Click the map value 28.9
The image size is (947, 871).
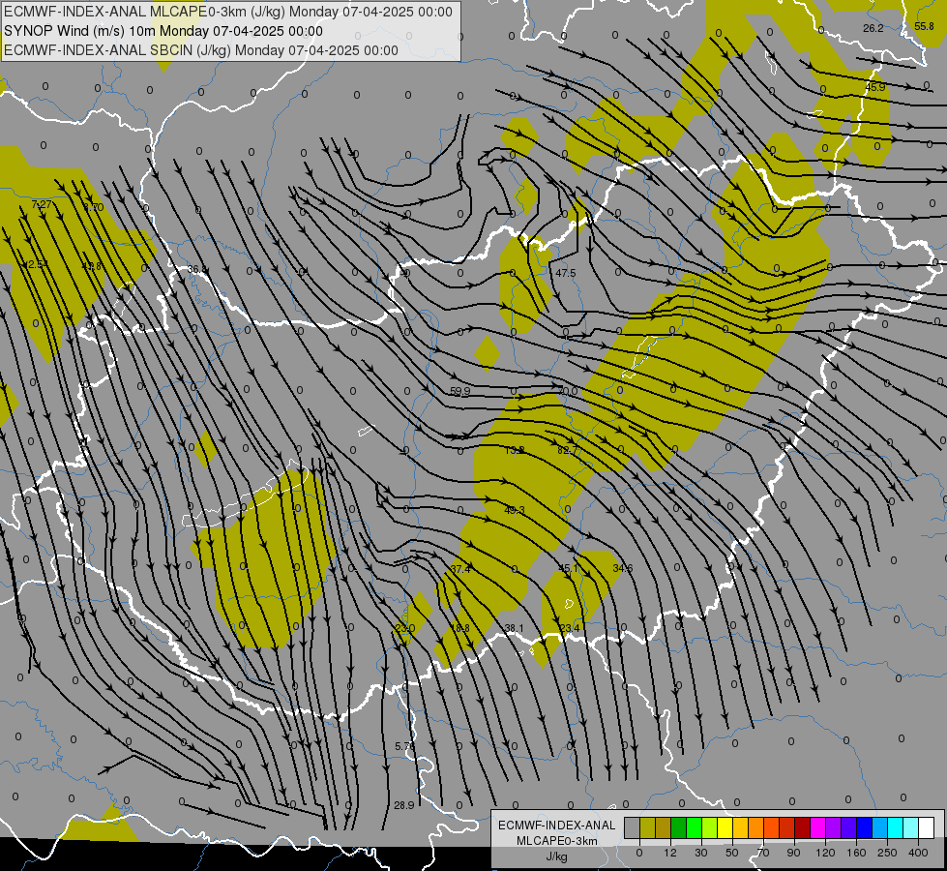[404, 806]
